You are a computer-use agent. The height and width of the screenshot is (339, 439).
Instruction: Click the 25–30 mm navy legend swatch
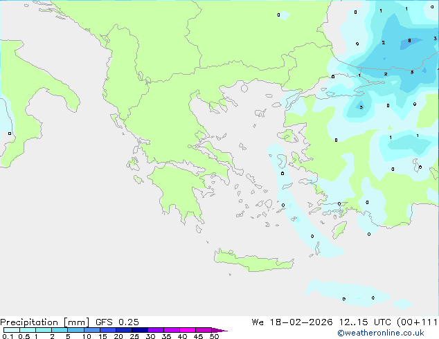click(139, 330)
